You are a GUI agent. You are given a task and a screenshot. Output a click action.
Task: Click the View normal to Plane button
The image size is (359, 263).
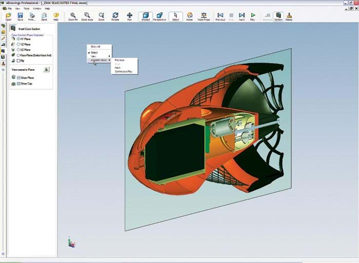coord(47,69)
